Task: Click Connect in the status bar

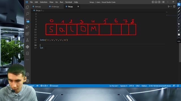Action: click(54, 86)
